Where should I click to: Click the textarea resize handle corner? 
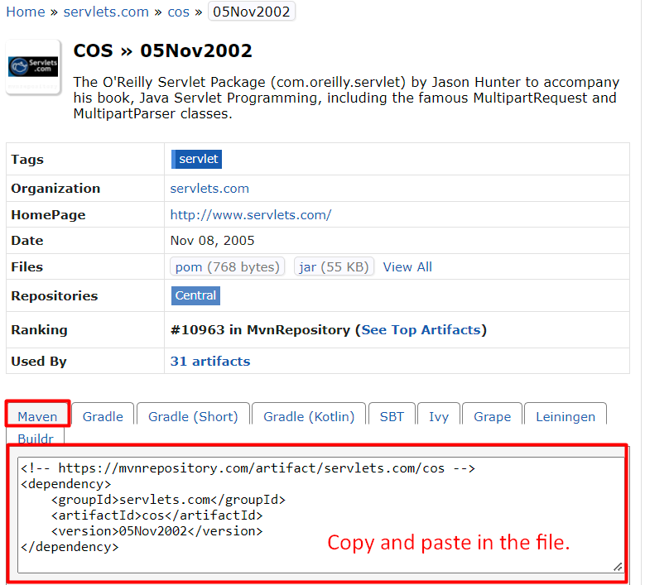coord(618,567)
